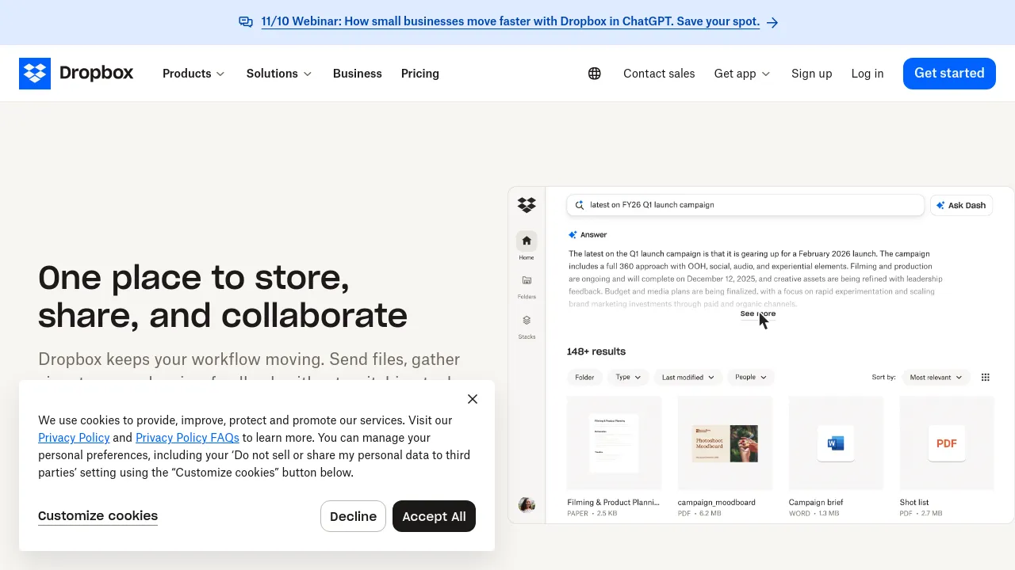1015x570 pixels.
Task: Open the 11/10 webinar announcement link
Action: 511,22
